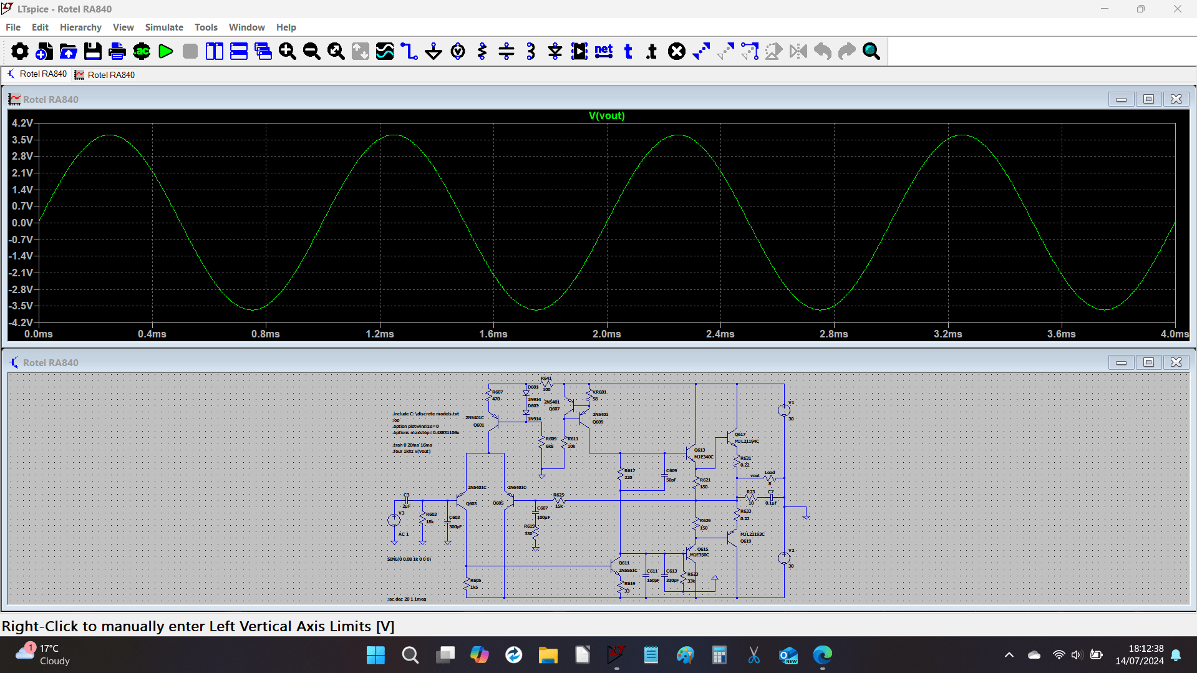Cascade windows toolbar icon
Viewport: 1197px width, 673px height.
[263, 51]
